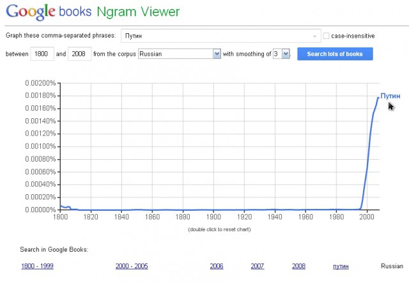Open the 1800 - 1999 books link
409x283 pixels.
37,266
